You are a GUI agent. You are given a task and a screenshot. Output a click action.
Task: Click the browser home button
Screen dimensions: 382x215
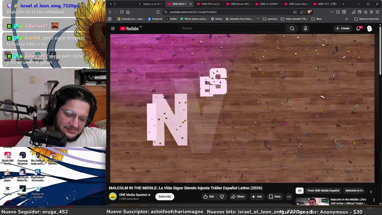pyautogui.click(x=128, y=12)
